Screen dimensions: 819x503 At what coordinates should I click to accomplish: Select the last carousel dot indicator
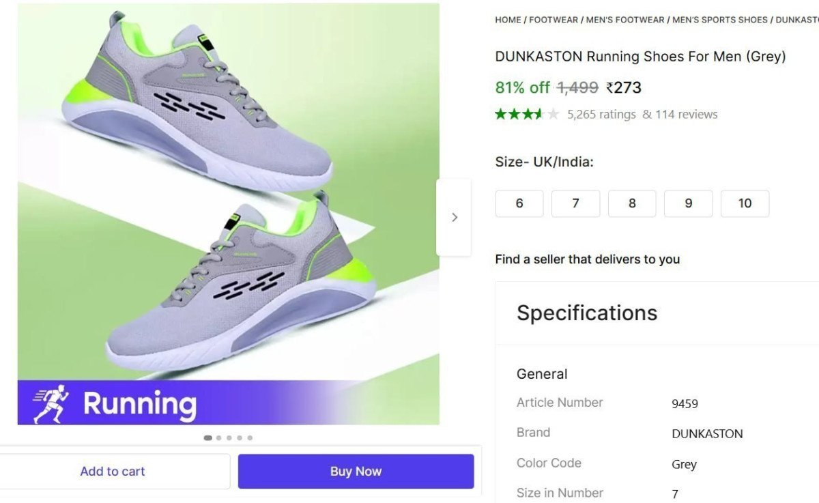click(x=250, y=438)
